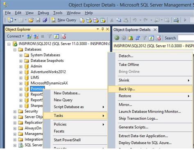Click the Refresh icon in Details pane toolbar

[x=151, y=38]
